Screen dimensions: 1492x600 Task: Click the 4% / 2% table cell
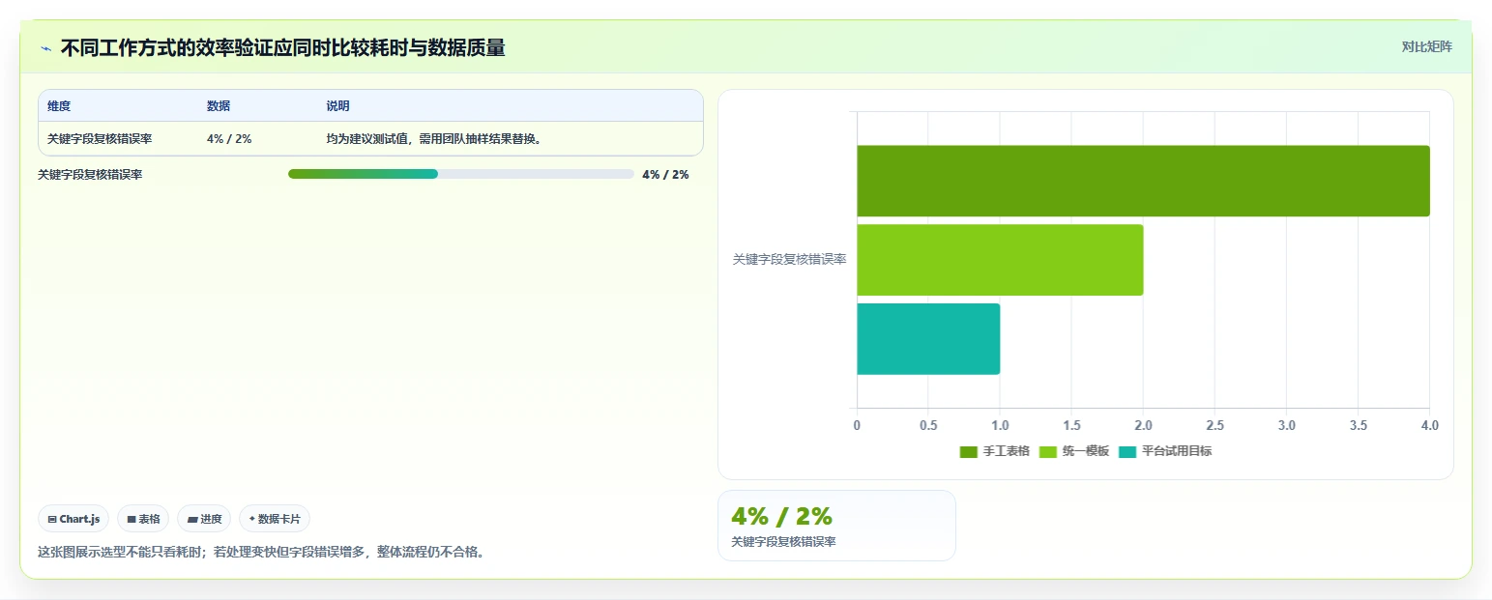pyautogui.click(x=229, y=138)
